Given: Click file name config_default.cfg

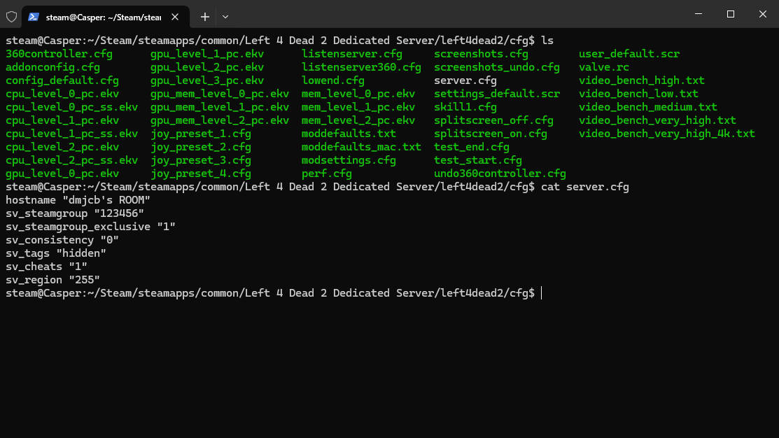Looking at the screenshot, I should coord(62,80).
